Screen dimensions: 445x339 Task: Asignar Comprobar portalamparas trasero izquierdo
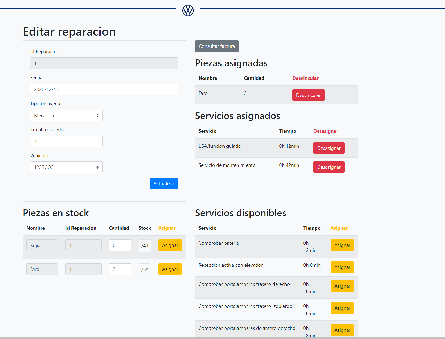point(342,308)
